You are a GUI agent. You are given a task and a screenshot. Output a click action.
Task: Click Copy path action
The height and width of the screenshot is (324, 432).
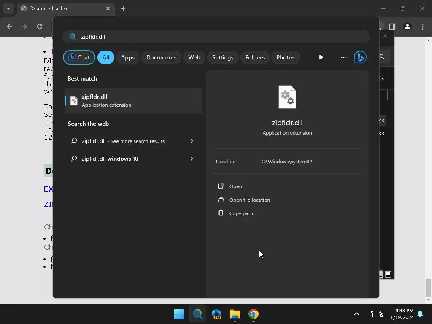tap(241, 213)
